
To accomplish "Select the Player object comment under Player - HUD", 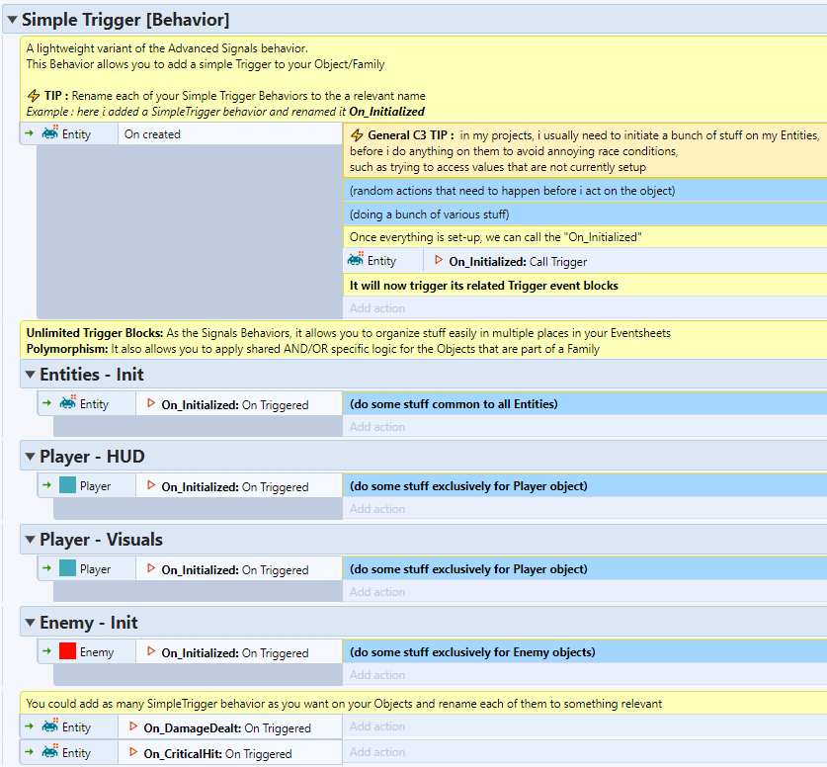I will [585, 486].
